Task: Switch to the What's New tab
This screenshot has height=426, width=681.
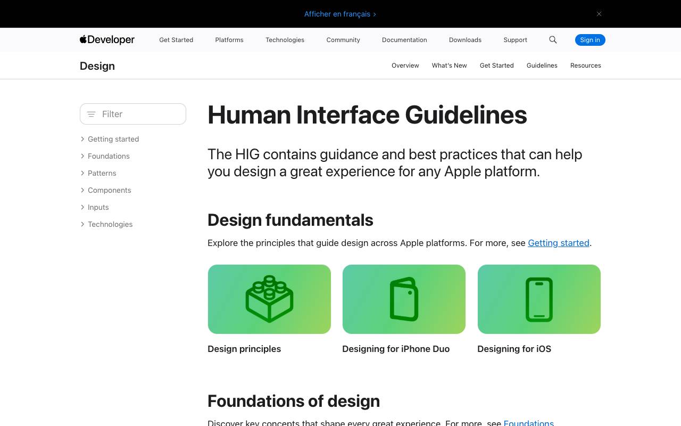Action: click(450, 65)
